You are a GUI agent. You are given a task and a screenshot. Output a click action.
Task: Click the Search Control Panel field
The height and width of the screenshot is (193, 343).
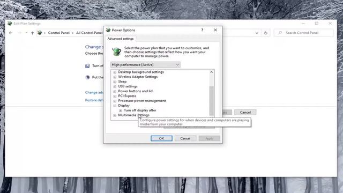[304, 33]
